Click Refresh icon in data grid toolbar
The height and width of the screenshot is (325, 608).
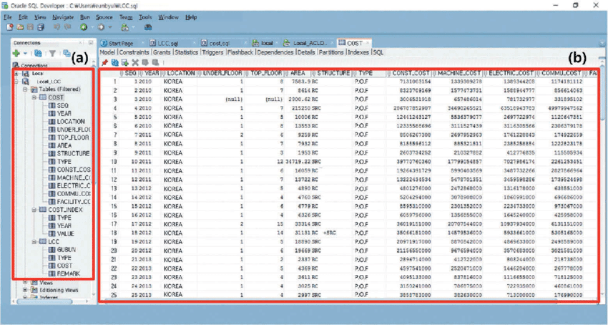[x=114, y=62]
